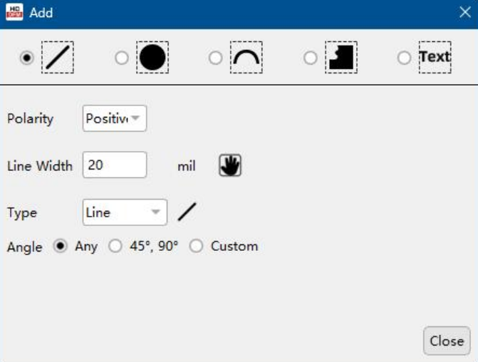Select the radio button before the circle icon
This screenshot has width=478, height=362.
point(122,58)
